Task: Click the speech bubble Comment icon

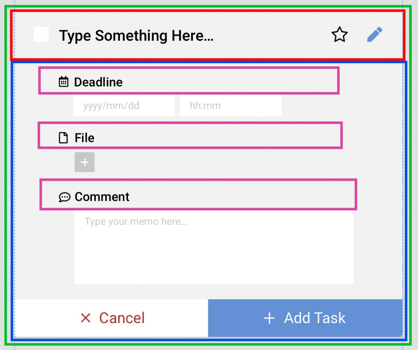Action: pyautogui.click(x=64, y=197)
